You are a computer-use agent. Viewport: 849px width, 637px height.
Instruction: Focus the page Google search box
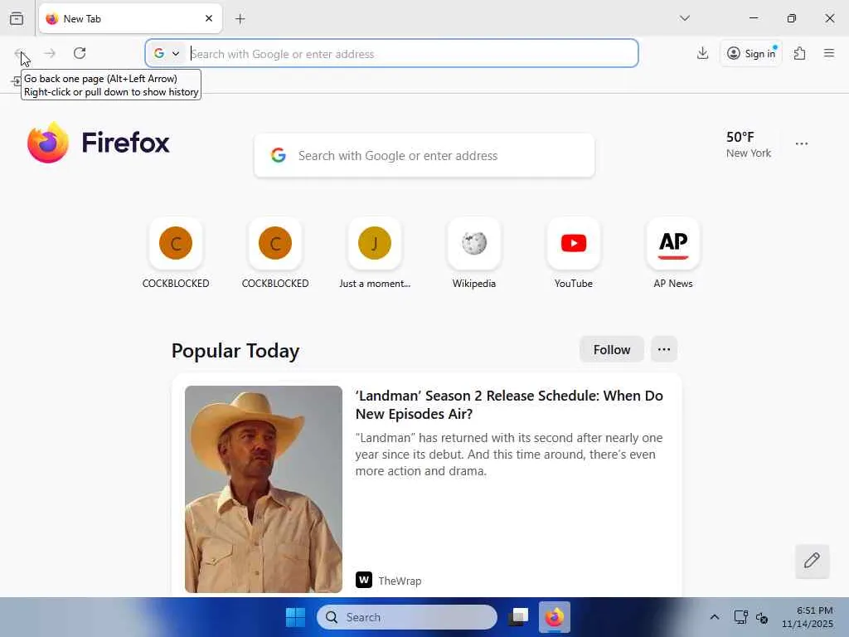point(424,155)
